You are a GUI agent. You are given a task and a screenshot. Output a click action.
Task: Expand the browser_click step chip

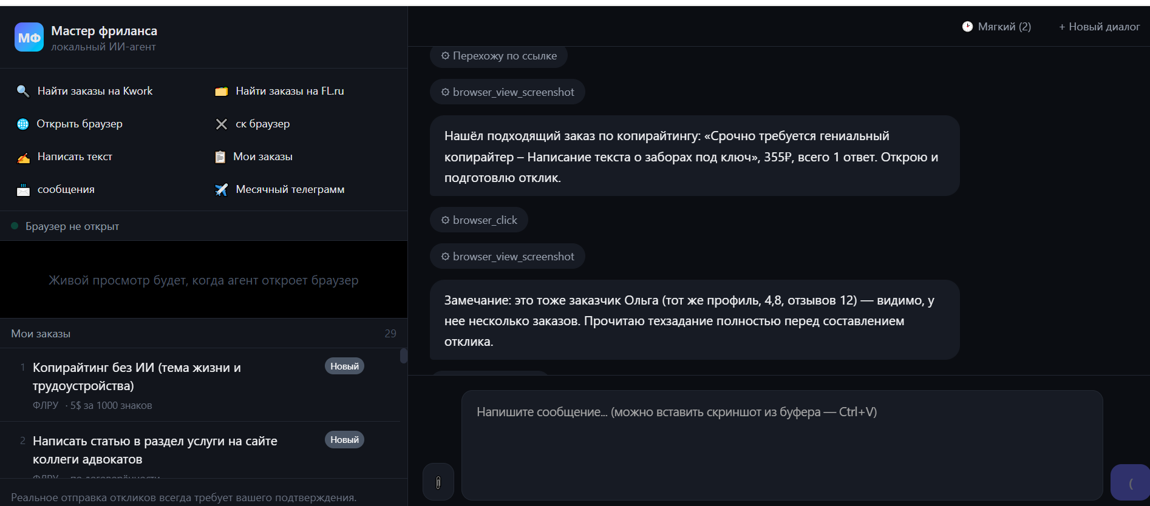[479, 220]
